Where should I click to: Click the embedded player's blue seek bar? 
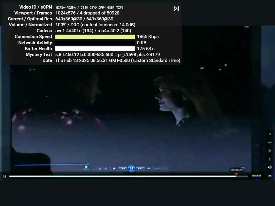tap(51, 165)
